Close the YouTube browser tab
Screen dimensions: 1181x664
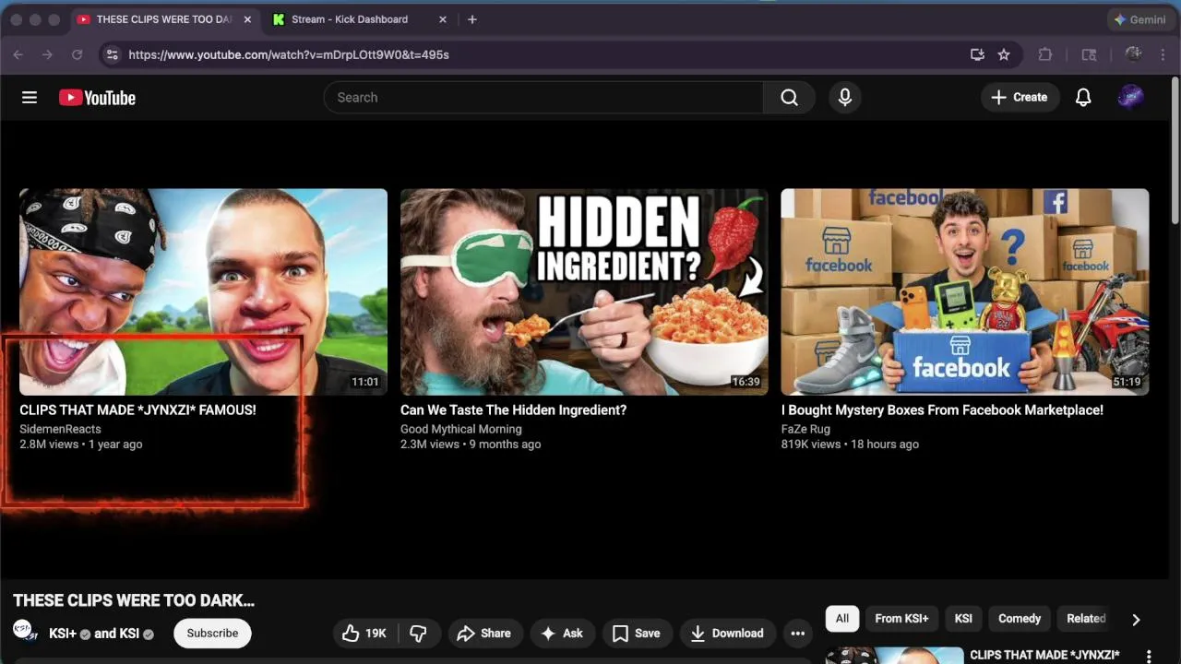click(246, 19)
